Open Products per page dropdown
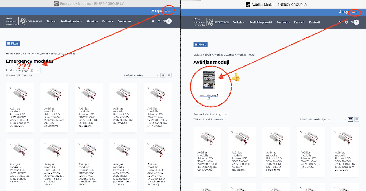366x191 pixels. coord(35,70)
